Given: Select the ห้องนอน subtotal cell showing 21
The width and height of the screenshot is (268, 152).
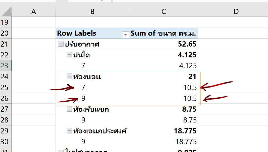Looking at the screenshot, I should click(x=163, y=77).
